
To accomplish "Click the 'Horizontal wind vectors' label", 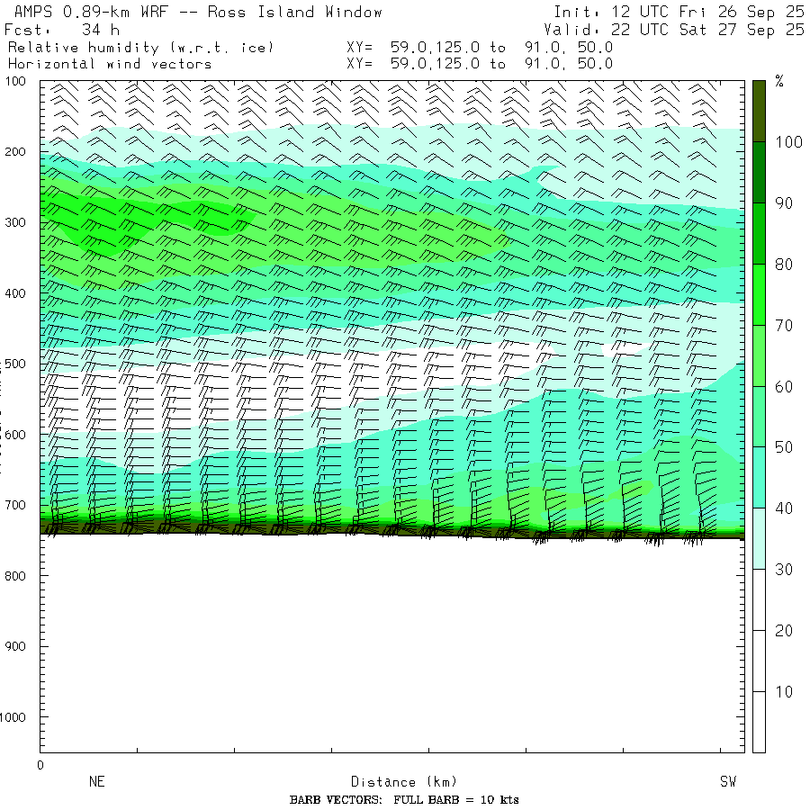I will pos(110,64).
